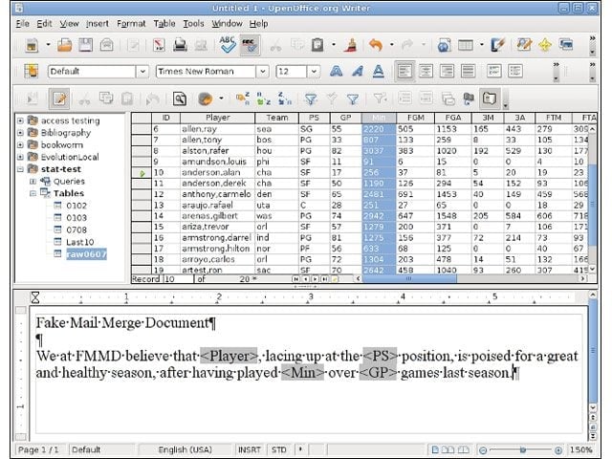Run the ABC spellcheck icon

pos(228,45)
